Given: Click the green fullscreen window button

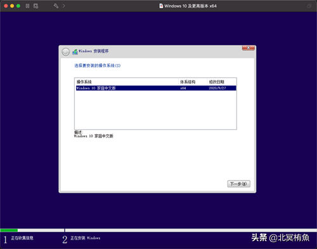Looking at the screenshot, I should [x=18, y=6].
